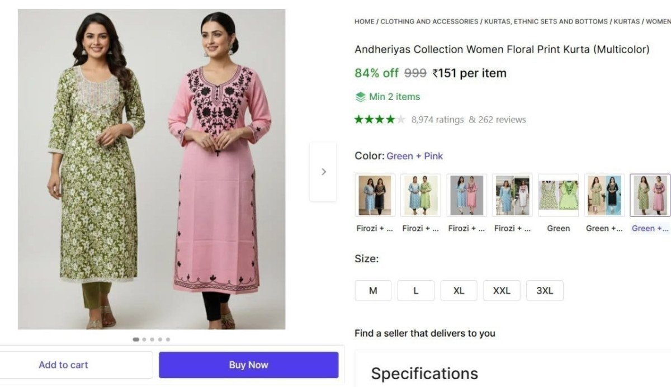Choose the XXL size option
This screenshot has height=387, width=671.
pos(502,290)
